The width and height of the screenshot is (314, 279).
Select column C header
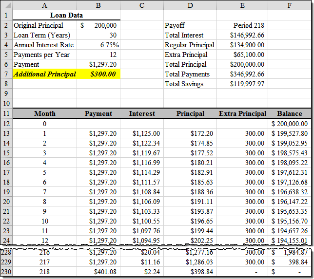tap(142, 5)
